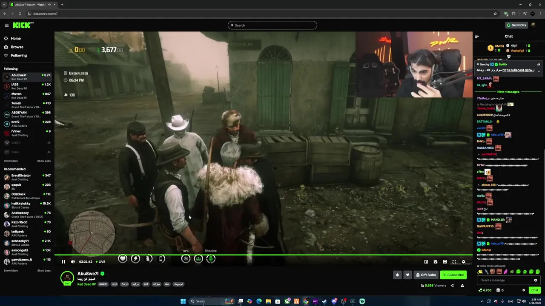Focus the Kick search box
Viewport: 545px width, 306px height.
click(272, 25)
